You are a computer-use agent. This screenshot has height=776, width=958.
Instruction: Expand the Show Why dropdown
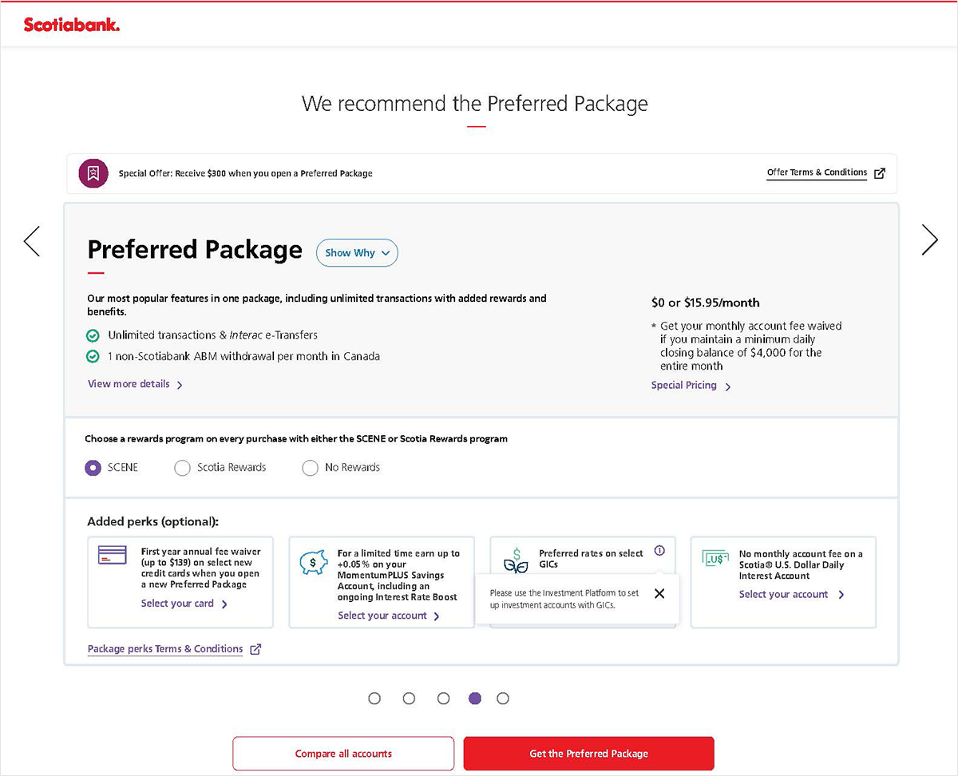[x=357, y=253]
